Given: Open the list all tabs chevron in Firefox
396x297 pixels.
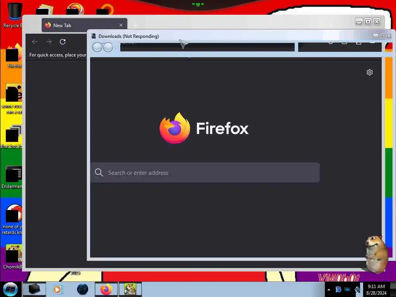Looking at the screenshot, I should pos(331,25).
